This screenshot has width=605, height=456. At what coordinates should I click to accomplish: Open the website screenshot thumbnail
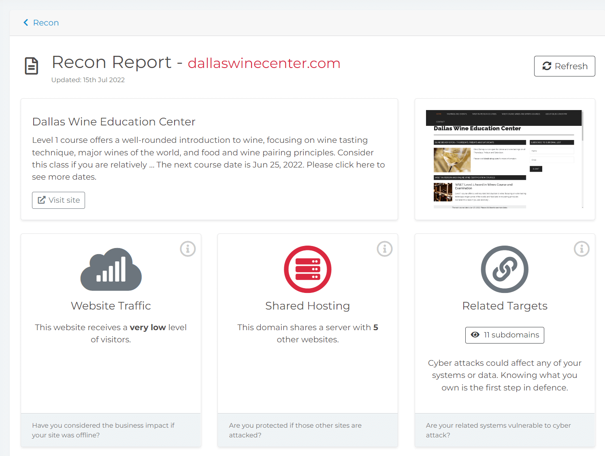[505, 159]
